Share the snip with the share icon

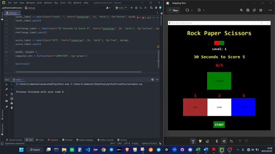pos(261,10)
